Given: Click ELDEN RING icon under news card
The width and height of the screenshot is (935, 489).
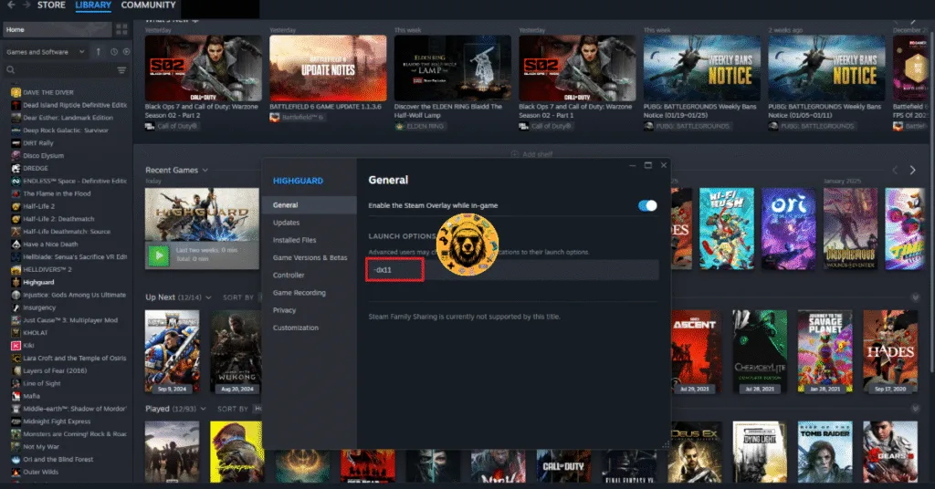Looking at the screenshot, I should coord(400,126).
